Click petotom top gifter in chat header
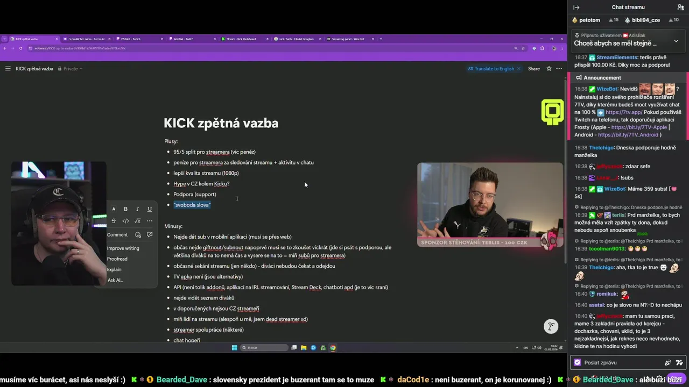Viewport: 689px width, 387px height. click(x=589, y=20)
